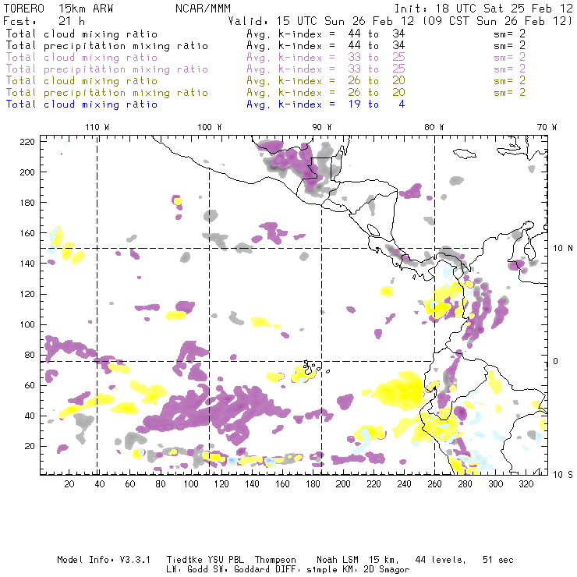This screenshot has height=577, width=577.
Task: Select '260' on the bottom horizontal axis
Action: (434, 484)
